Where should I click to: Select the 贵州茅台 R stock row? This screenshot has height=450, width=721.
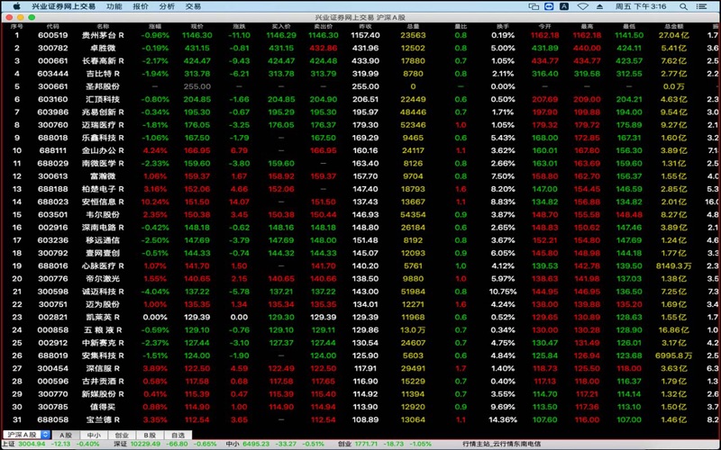point(360,35)
